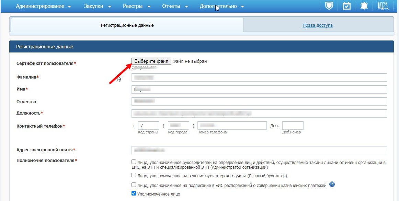The image size is (399, 201).
Task: Open the Закупки dropdown menu
Action: pos(98,6)
